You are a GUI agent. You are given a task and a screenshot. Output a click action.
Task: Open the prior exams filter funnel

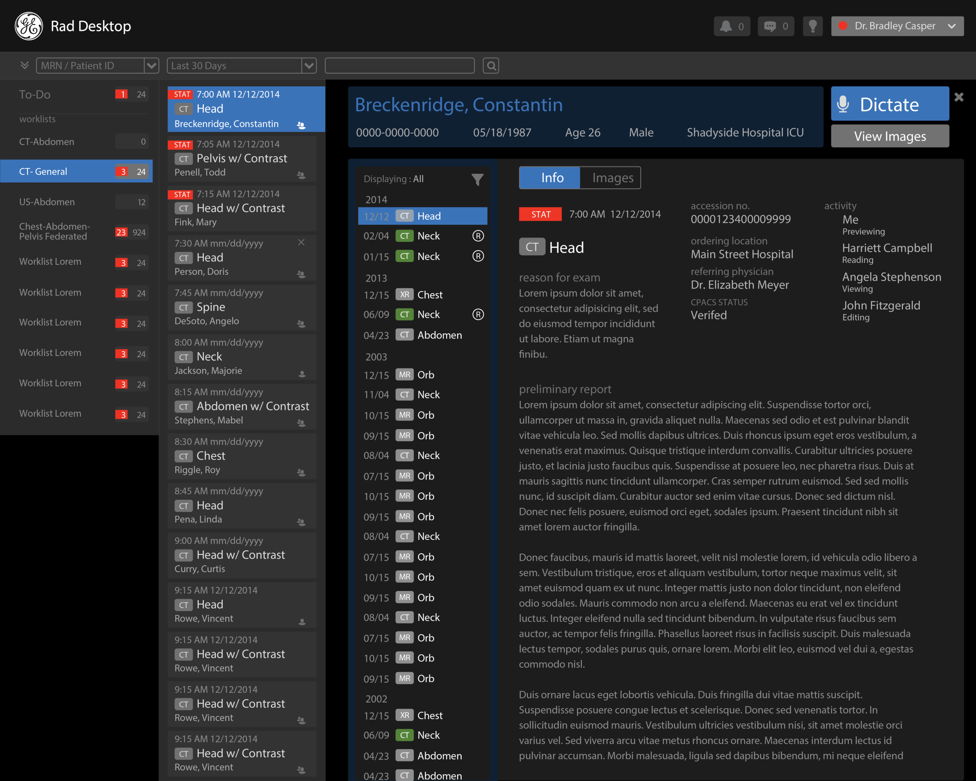coord(477,180)
